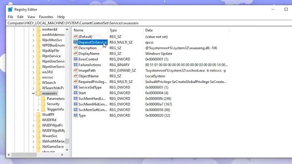Expand the ws2ifsl key
The image size is (292, 164).
33,72
